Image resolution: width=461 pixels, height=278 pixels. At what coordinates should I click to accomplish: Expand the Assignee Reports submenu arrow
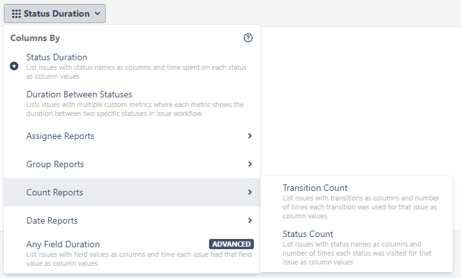pos(249,136)
